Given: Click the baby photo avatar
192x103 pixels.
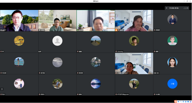Looking at the screenshot, I should coord(134,41).
